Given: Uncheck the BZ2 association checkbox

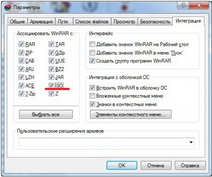Looking at the screenshot, I should coord(51,69).
